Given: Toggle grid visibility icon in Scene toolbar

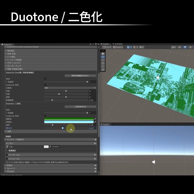Looking at the screenshot, I should 128,47.
